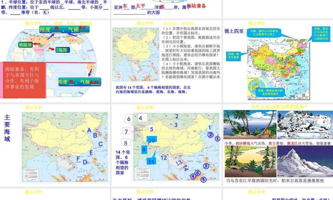Click circled number ③ near the Philippines
Image resolution: width=333 pixels, height=200 pixels.
206,166
